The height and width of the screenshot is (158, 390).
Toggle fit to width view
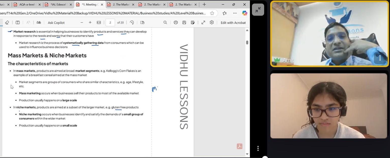point(99,23)
